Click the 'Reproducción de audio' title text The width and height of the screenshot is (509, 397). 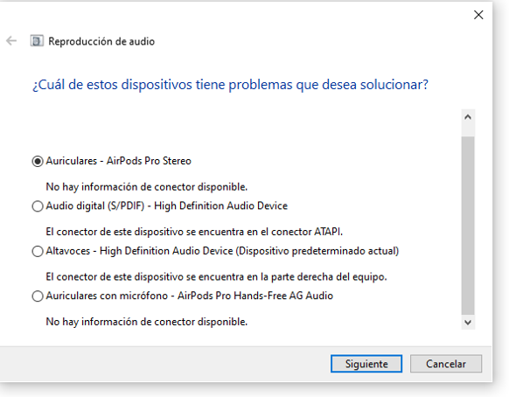(x=101, y=41)
